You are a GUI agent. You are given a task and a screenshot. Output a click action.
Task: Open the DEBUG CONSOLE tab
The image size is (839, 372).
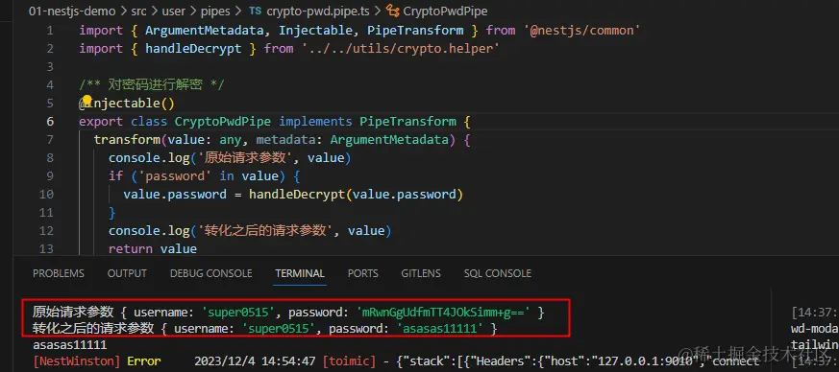(x=210, y=273)
